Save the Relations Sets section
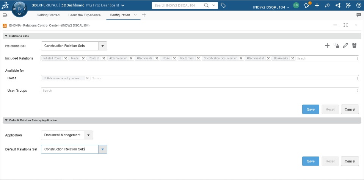The image size is (364, 180). pyautogui.click(x=311, y=109)
